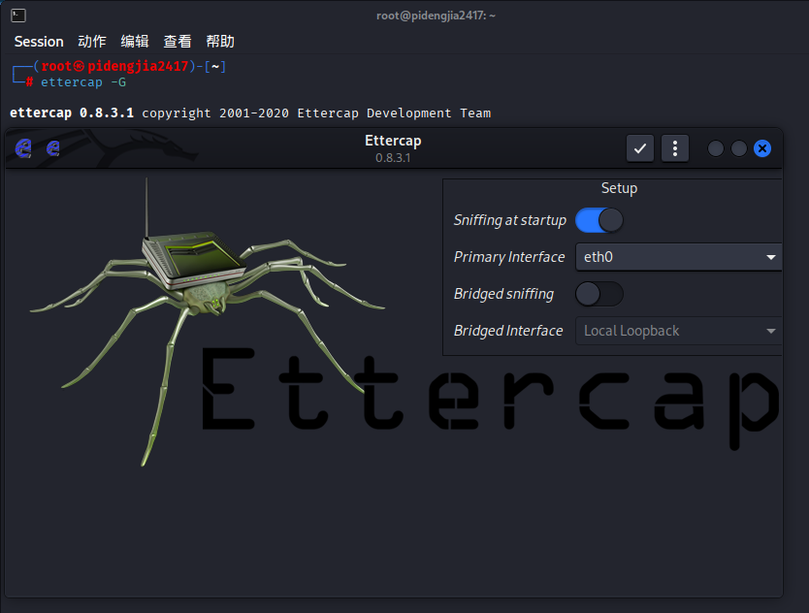The image size is (809, 613).
Task: Close the Ettercap window with blue X
Action: (762, 148)
